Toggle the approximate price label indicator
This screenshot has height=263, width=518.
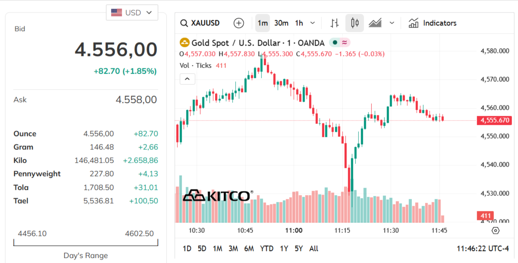tap(344, 43)
